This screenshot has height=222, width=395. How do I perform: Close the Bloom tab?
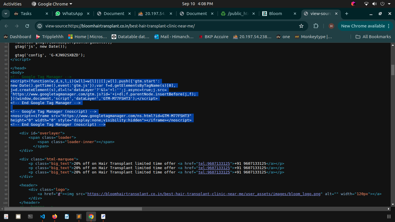pos(295,14)
